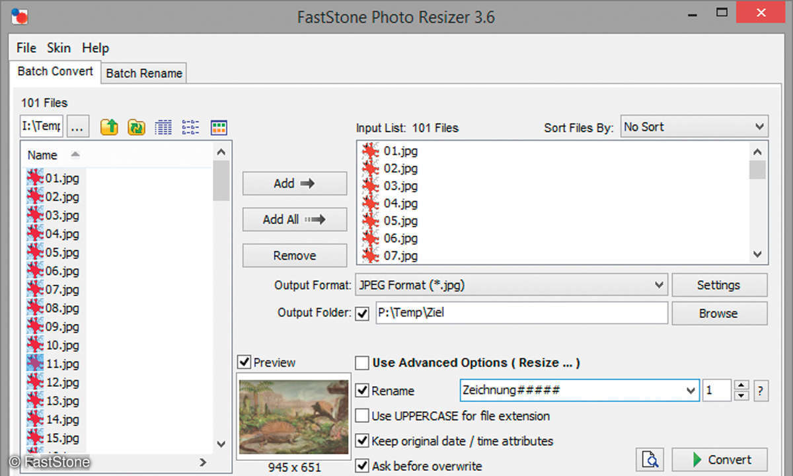
Task: Open the Sort Files By dropdown
Action: click(x=694, y=127)
